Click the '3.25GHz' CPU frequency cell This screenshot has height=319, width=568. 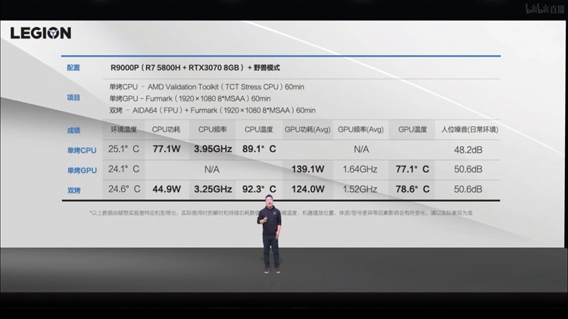[213, 189]
